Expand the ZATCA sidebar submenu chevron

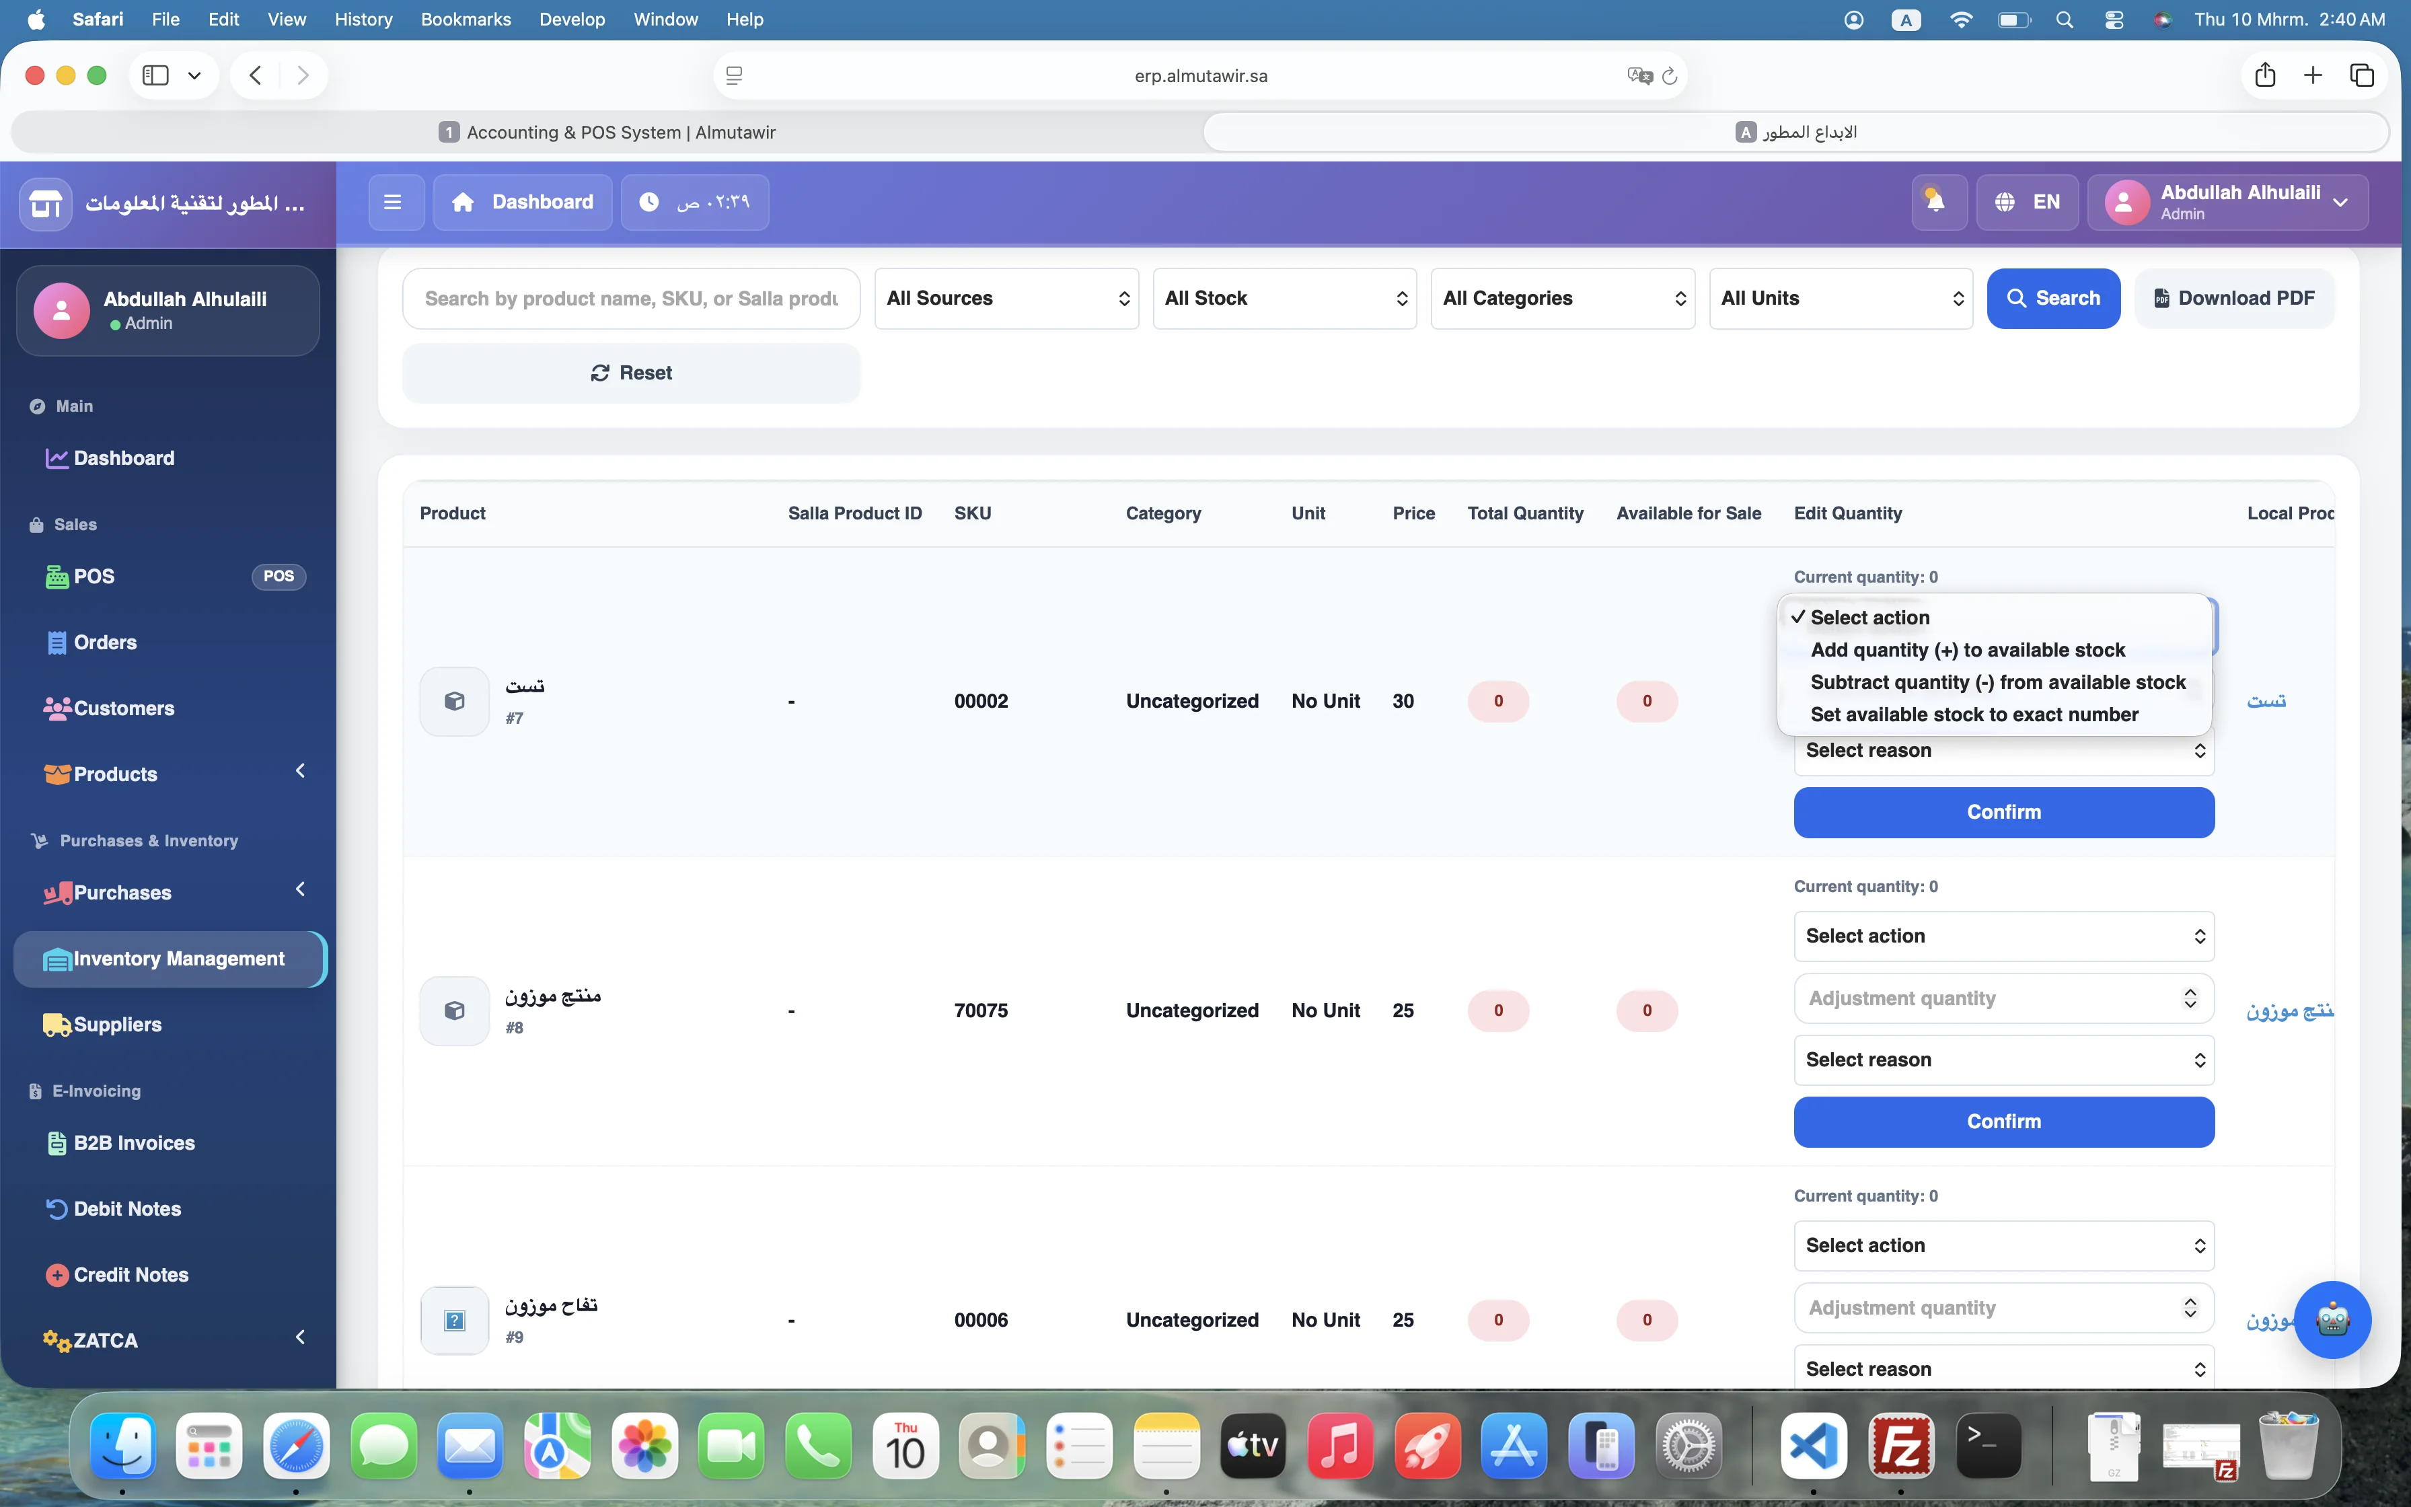pyautogui.click(x=300, y=1337)
